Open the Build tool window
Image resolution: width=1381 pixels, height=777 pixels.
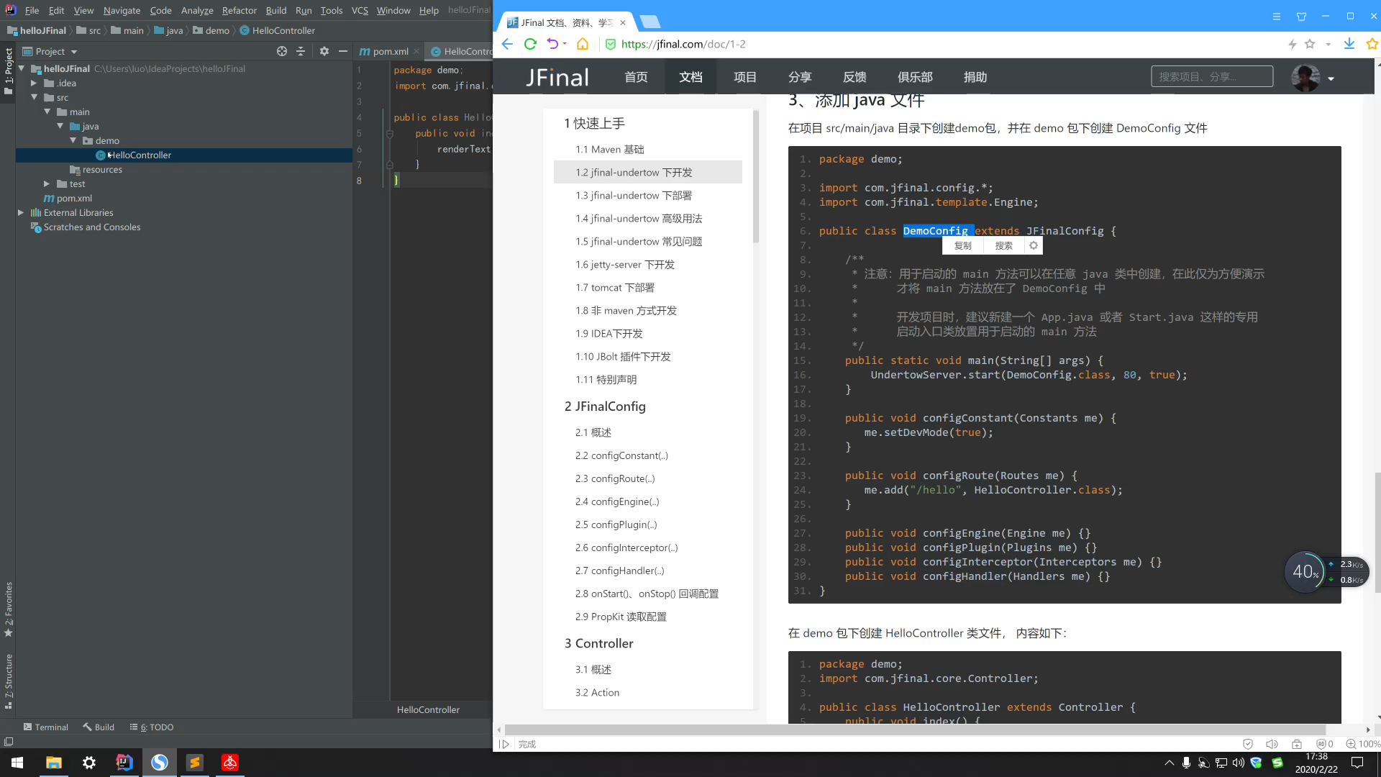(x=99, y=727)
